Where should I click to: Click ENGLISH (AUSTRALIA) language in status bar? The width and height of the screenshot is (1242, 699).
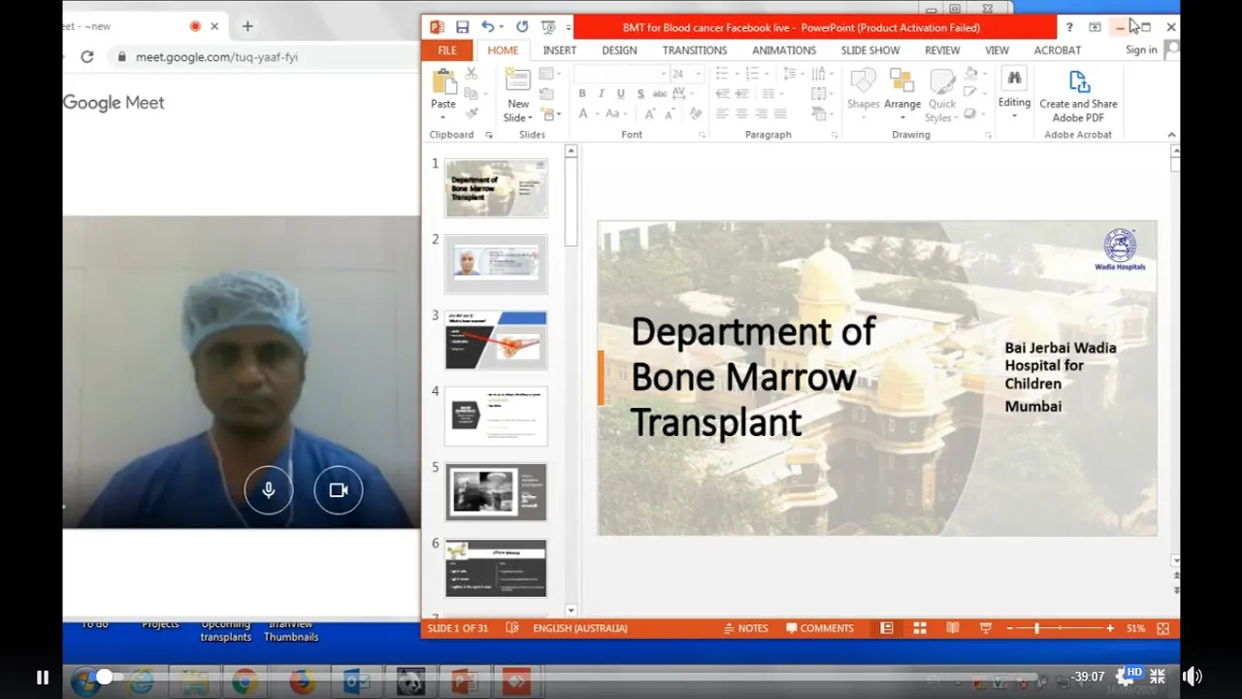(x=580, y=628)
